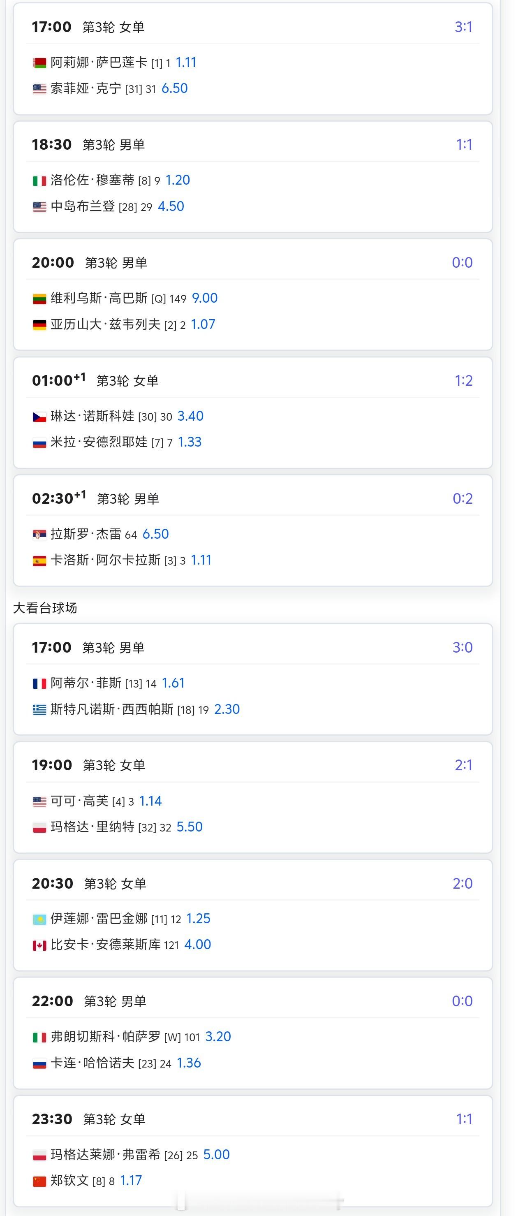Click the China flag next to 郑钦文

click(x=39, y=1181)
